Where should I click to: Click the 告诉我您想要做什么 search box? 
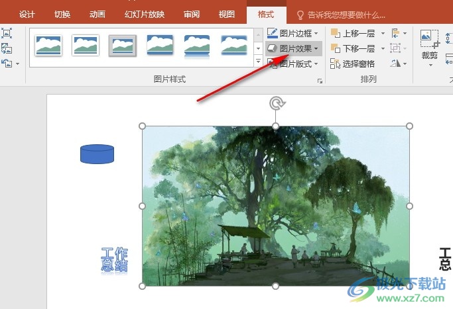pos(341,15)
